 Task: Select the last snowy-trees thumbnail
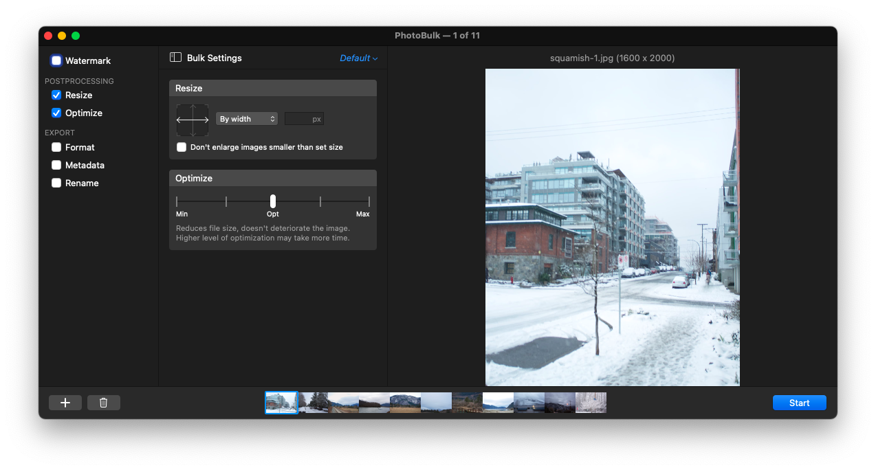coord(591,402)
